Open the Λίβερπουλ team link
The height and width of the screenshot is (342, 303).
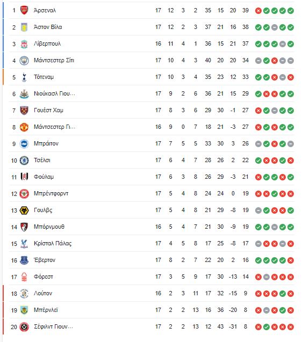47,43
